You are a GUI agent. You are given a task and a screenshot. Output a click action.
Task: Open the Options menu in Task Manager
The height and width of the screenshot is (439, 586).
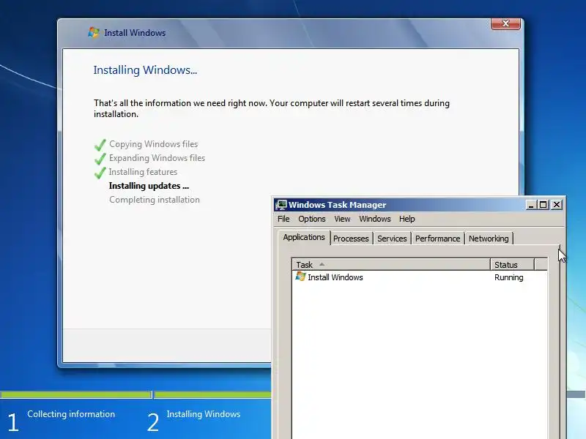(312, 219)
